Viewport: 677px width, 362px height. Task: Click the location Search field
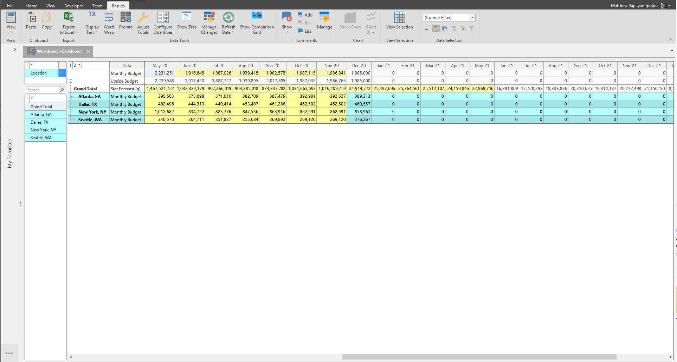click(x=43, y=90)
